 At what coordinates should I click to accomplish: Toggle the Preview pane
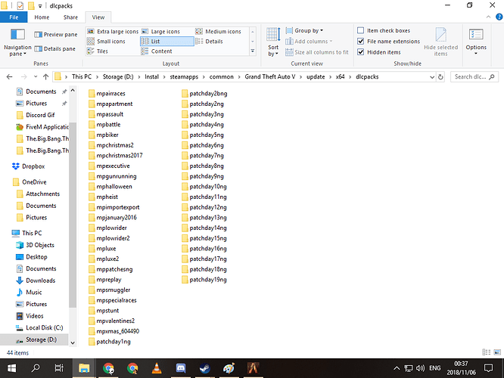(56, 34)
